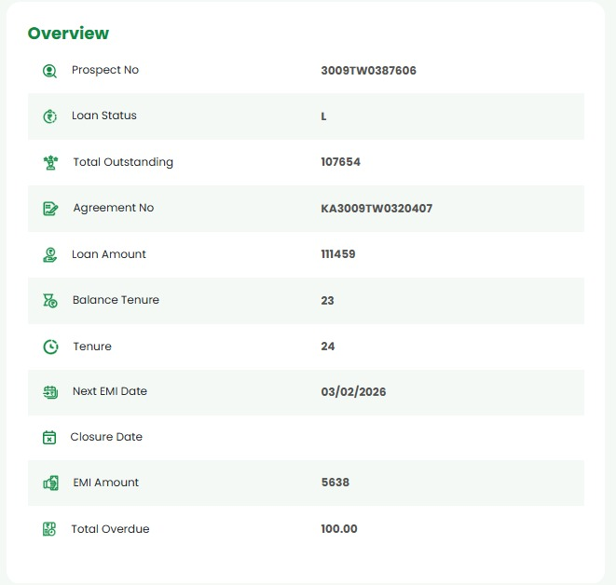Select prospect number 3009TW0387606
This screenshot has height=585, width=616.
pyautogui.click(x=368, y=71)
